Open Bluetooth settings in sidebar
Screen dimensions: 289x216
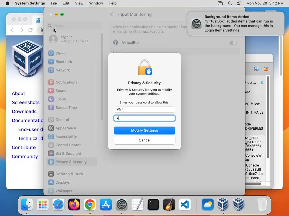[72, 62]
